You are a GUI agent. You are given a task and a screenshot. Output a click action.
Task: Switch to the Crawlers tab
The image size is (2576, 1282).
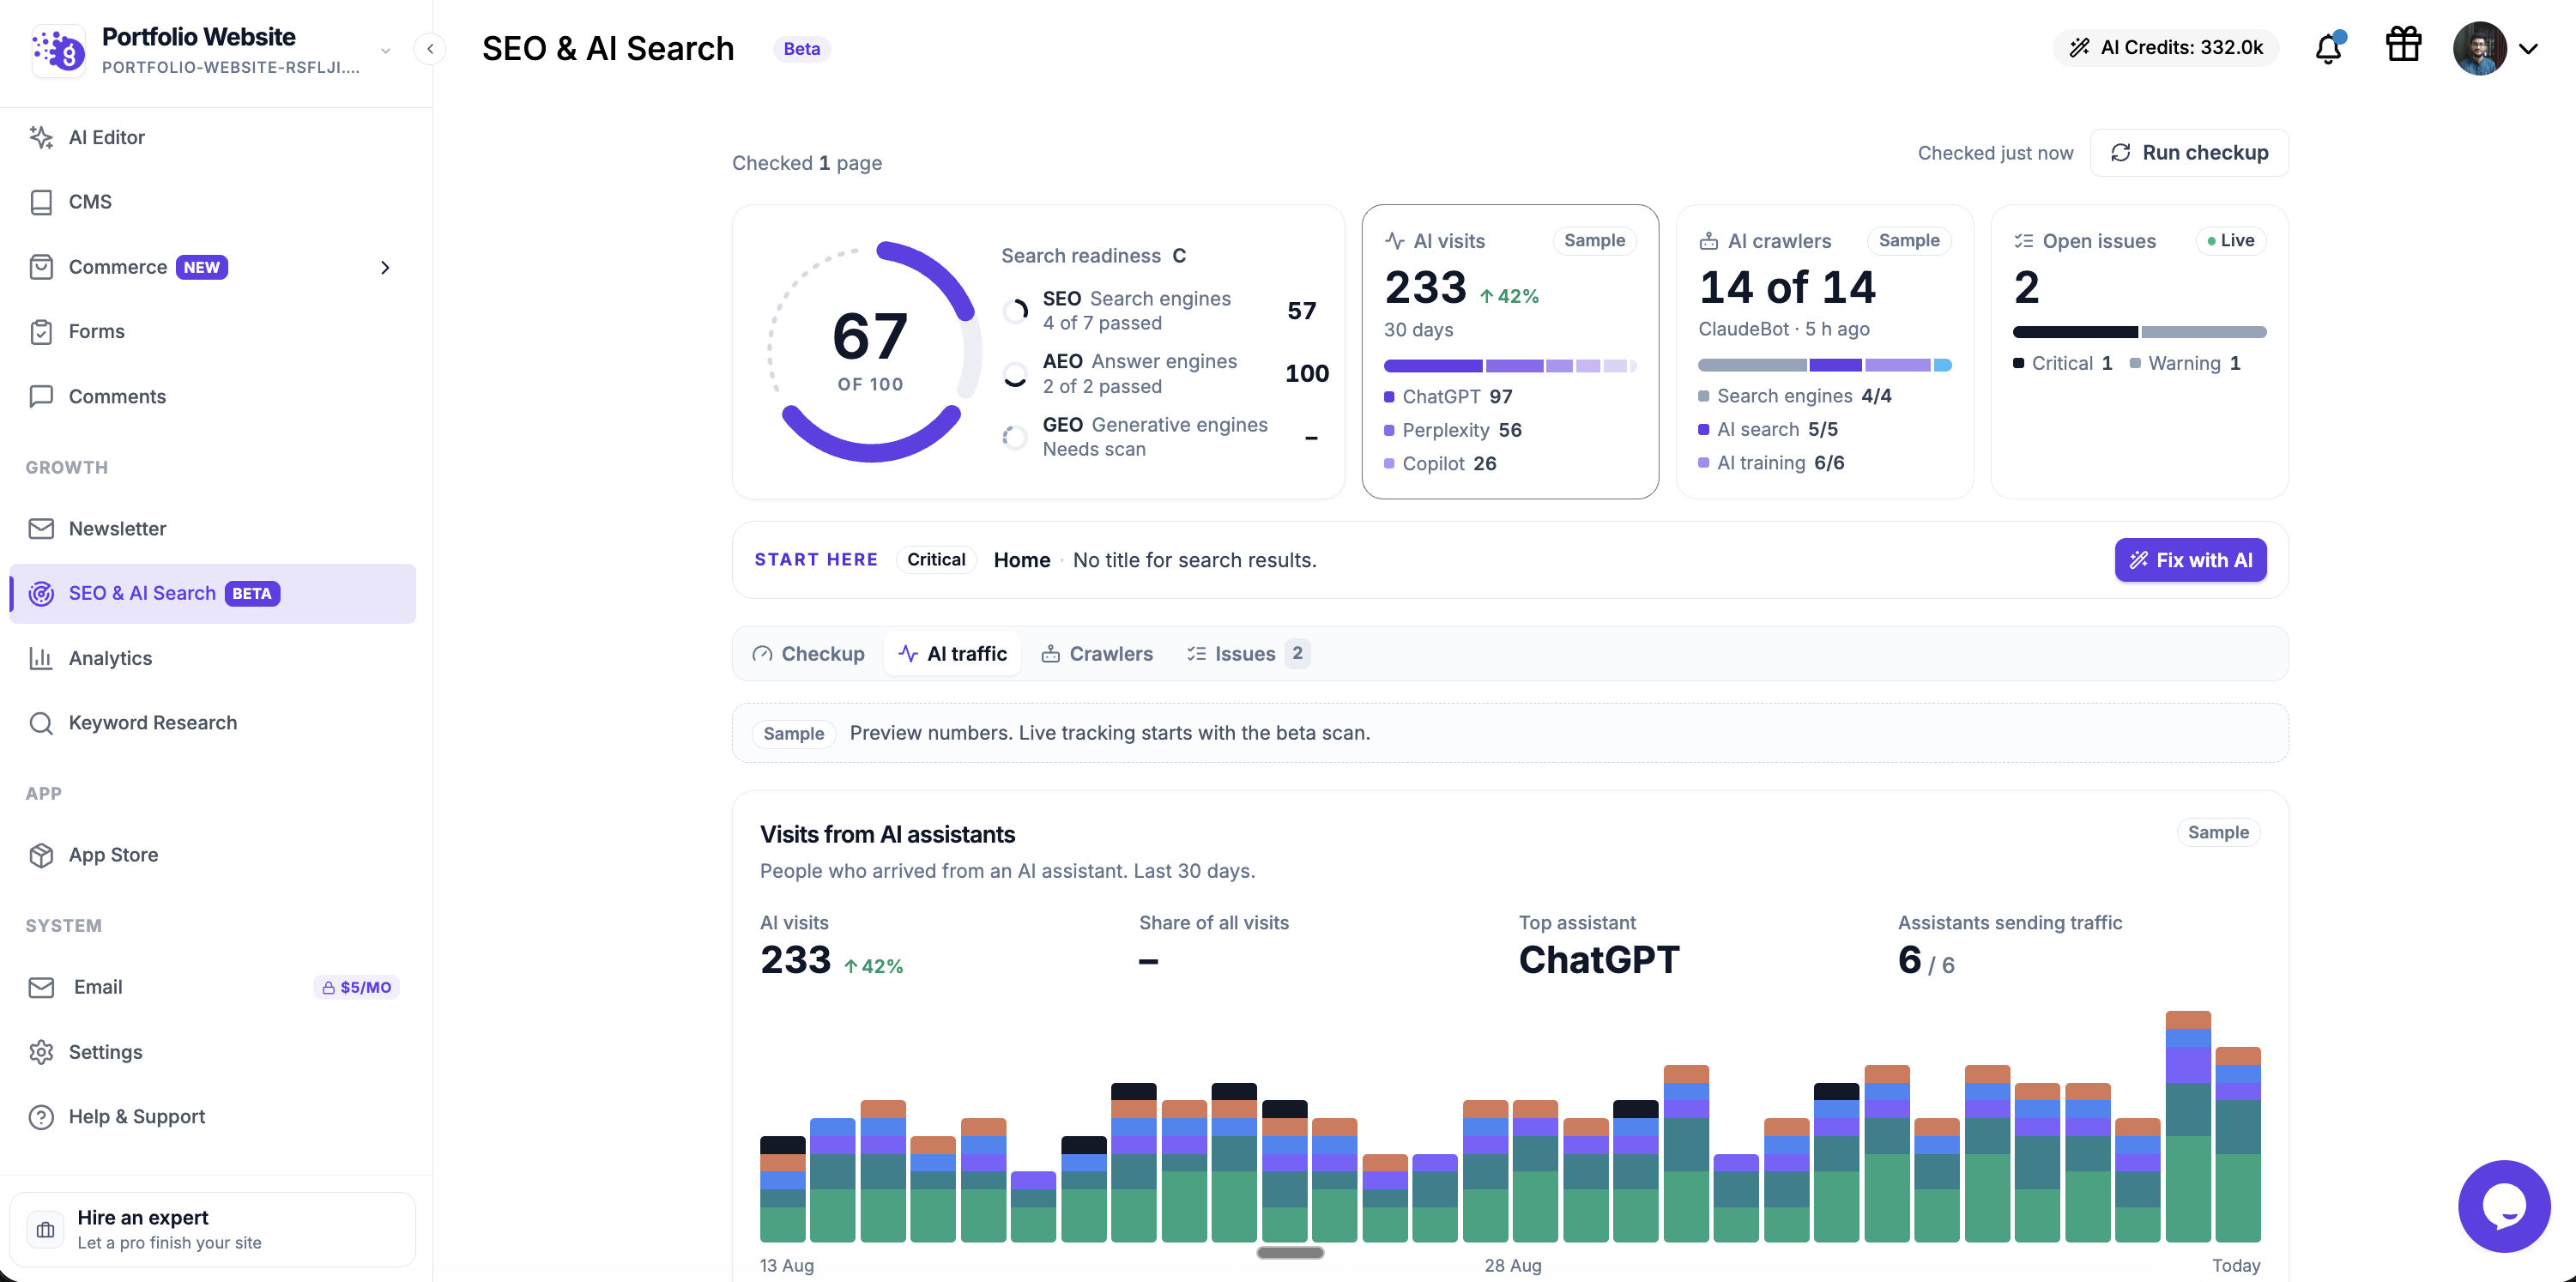1097,654
